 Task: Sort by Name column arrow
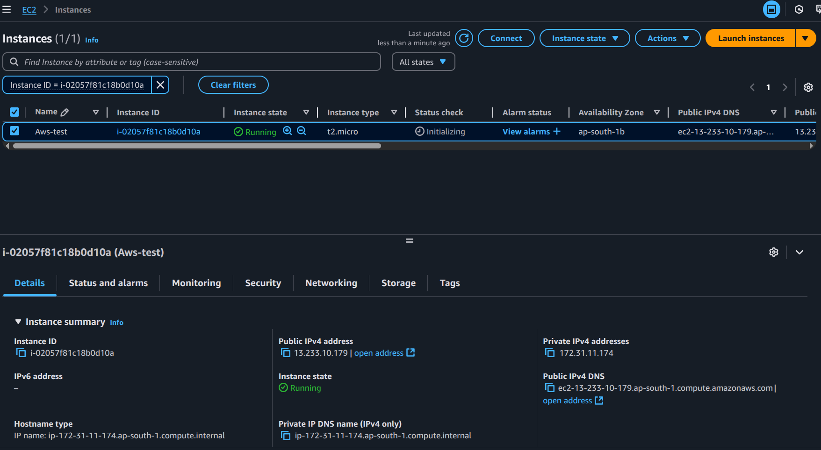click(x=96, y=112)
